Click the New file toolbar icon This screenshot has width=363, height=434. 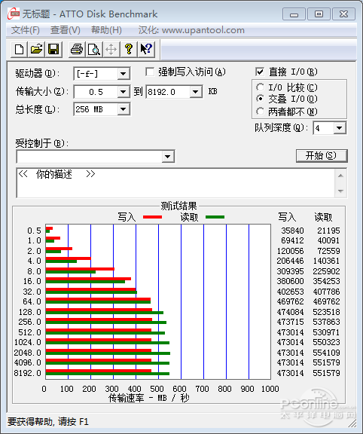(x=19, y=50)
